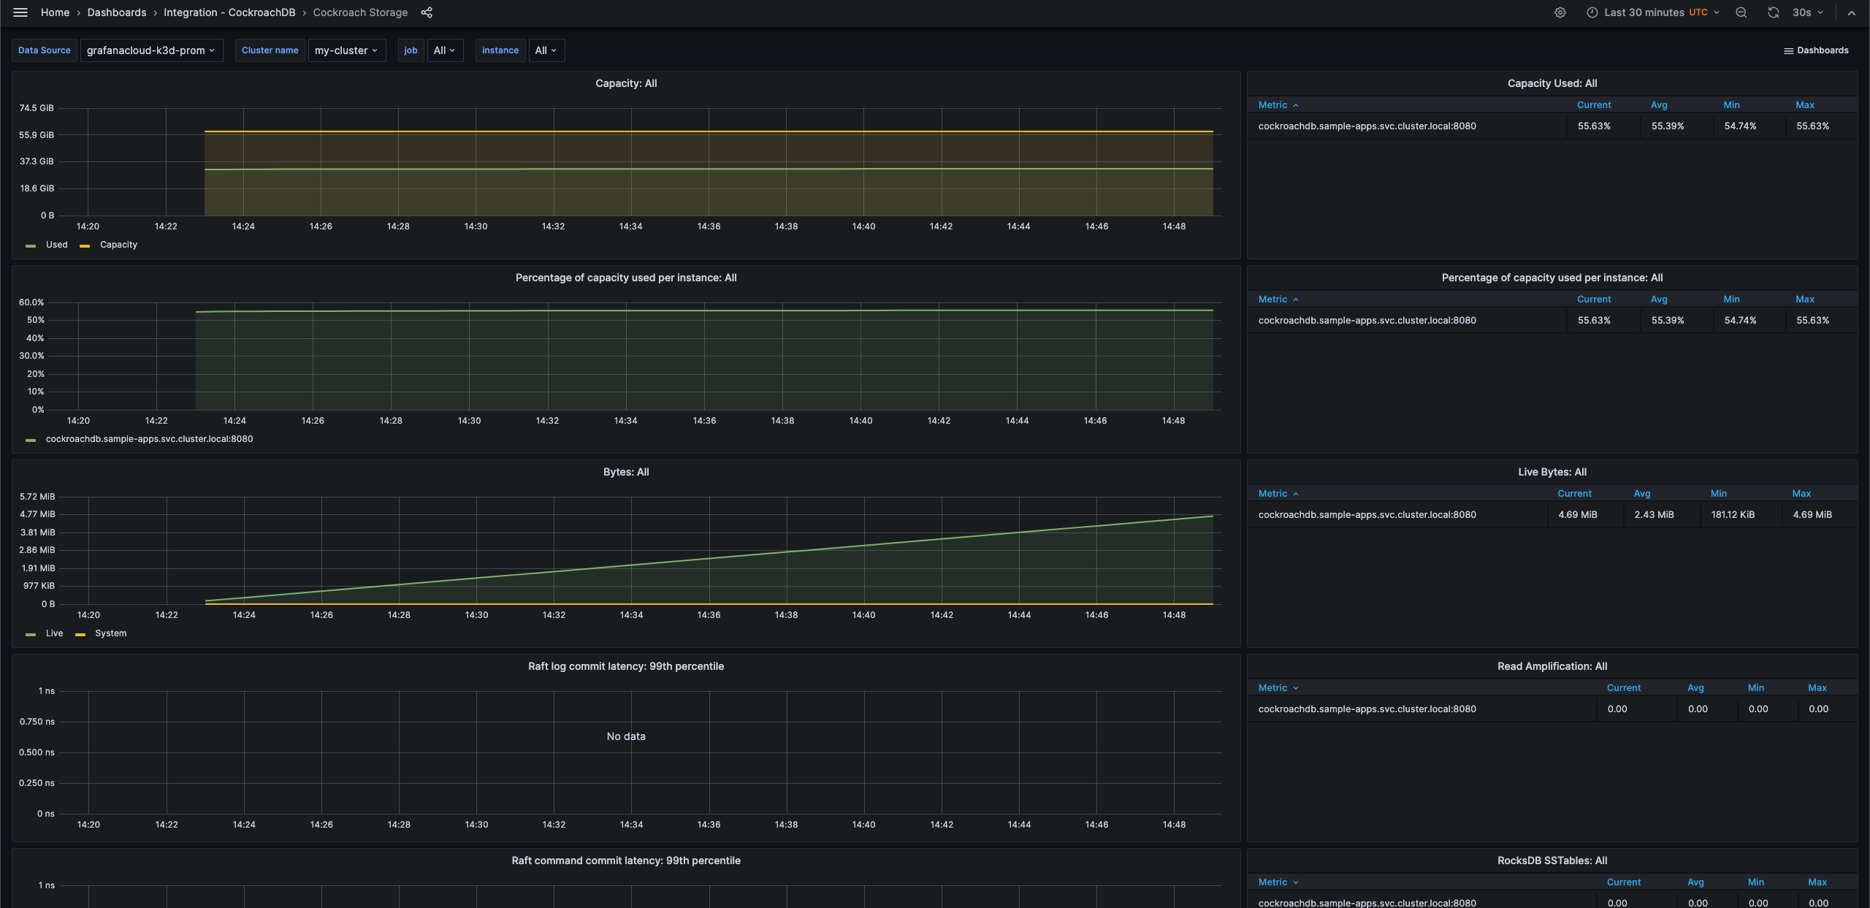Open Integration - CockroachDB breadcrumb folder
This screenshot has width=1870, height=908.
229,12
